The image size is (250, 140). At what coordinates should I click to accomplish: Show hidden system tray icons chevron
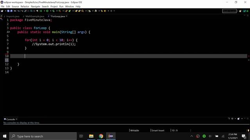click(192, 136)
